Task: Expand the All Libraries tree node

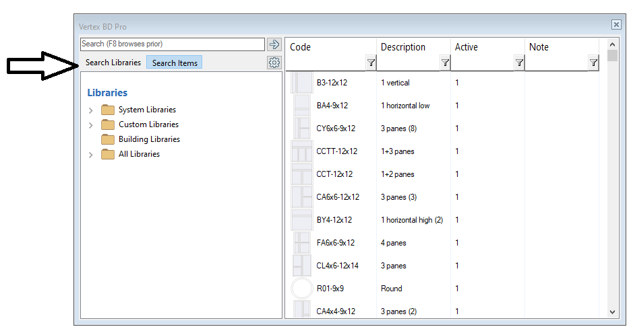Action: (91, 155)
